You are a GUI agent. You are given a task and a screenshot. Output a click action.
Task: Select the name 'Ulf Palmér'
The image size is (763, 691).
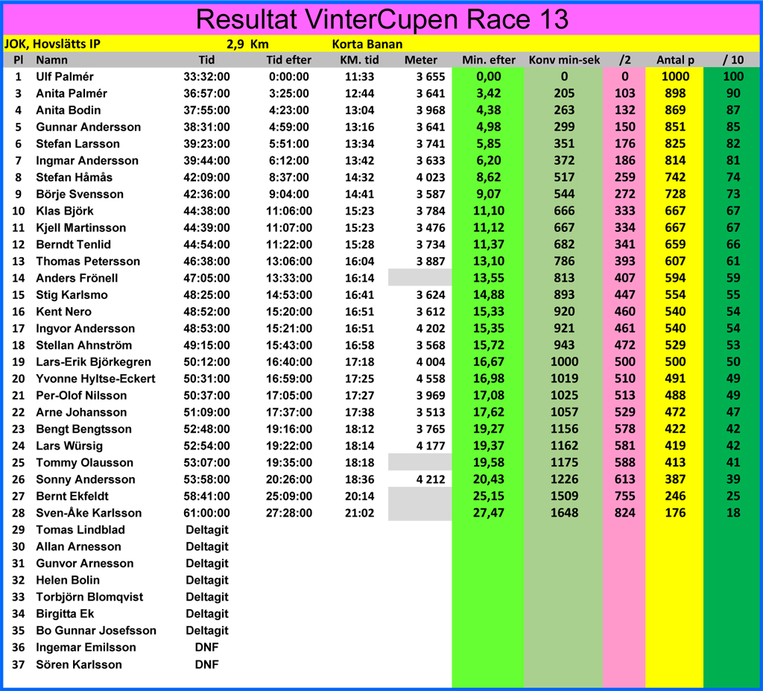65,77
